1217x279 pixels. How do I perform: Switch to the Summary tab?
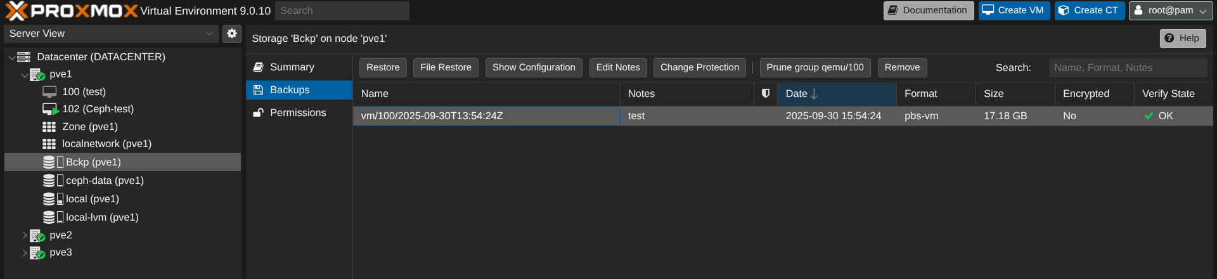pos(292,67)
